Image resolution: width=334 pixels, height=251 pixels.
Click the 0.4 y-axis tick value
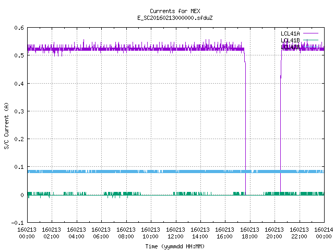tap(19, 84)
